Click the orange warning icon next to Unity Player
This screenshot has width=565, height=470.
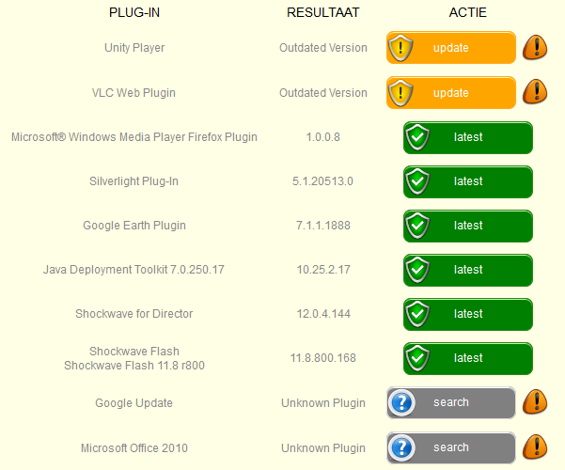[x=535, y=47]
